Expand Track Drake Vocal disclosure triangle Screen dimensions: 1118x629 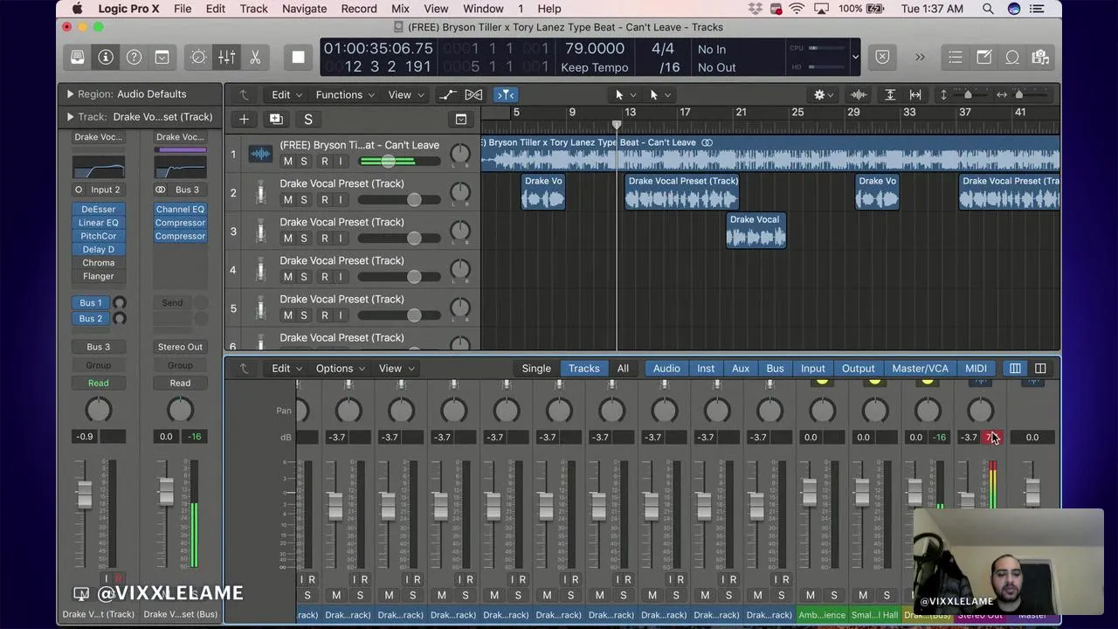point(70,116)
